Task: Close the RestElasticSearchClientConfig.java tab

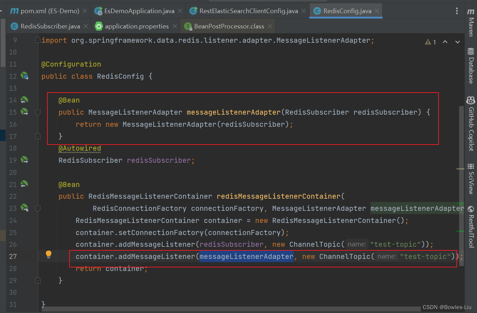Action: click(304, 11)
